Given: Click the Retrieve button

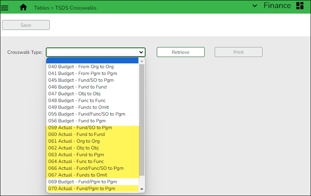Looking at the screenshot, I should [x=180, y=52].
